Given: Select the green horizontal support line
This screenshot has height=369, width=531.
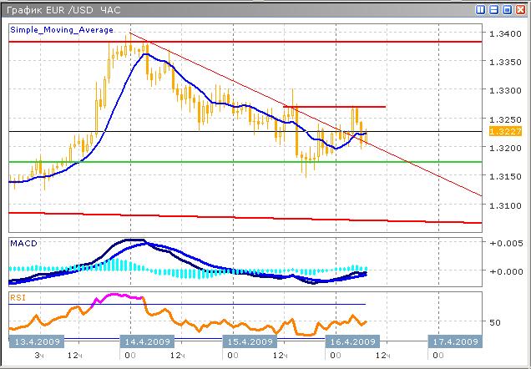Looking at the screenshot, I should (x=250, y=161).
